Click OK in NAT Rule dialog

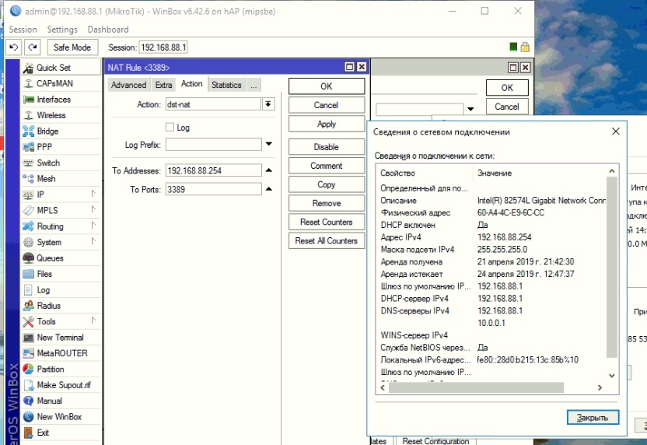(327, 86)
